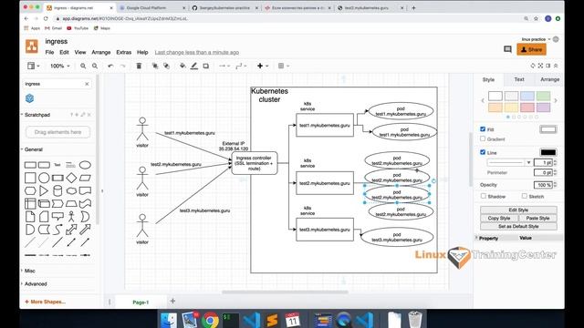Switch to the Text format tab
Viewport: 584px width, 328px height.
(x=519, y=79)
